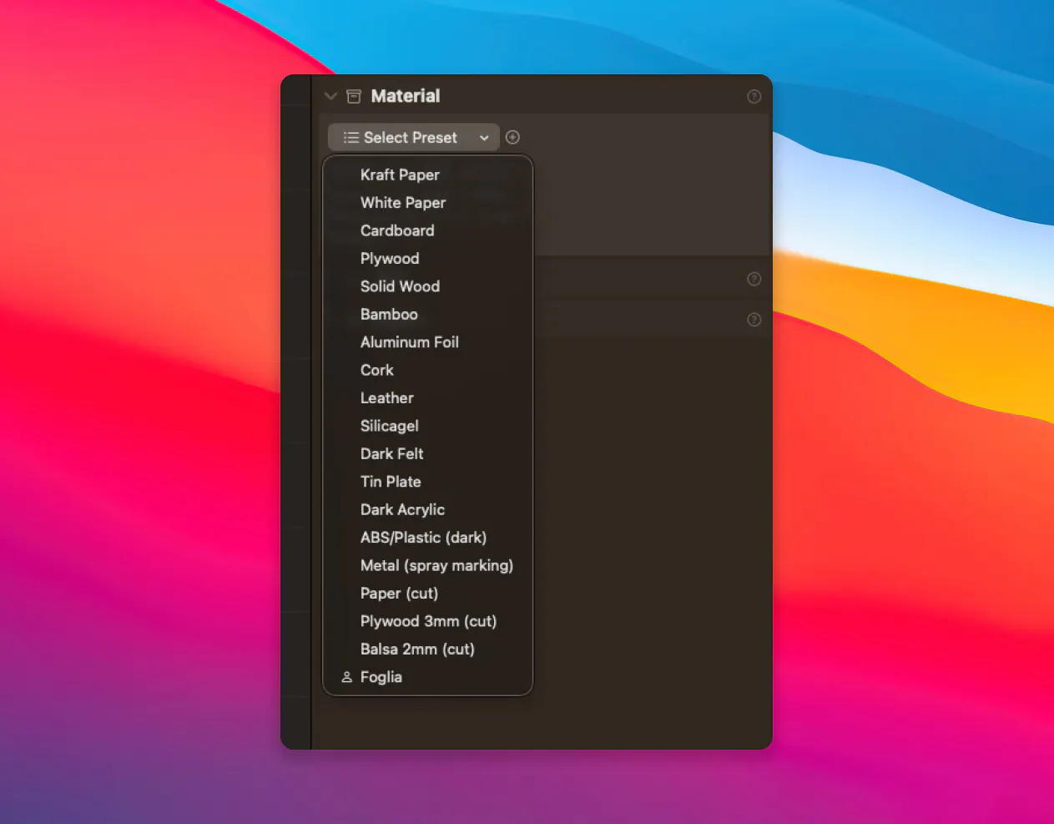The width and height of the screenshot is (1054, 824).
Task: Click the Material archive box icon
Action: 354,96
